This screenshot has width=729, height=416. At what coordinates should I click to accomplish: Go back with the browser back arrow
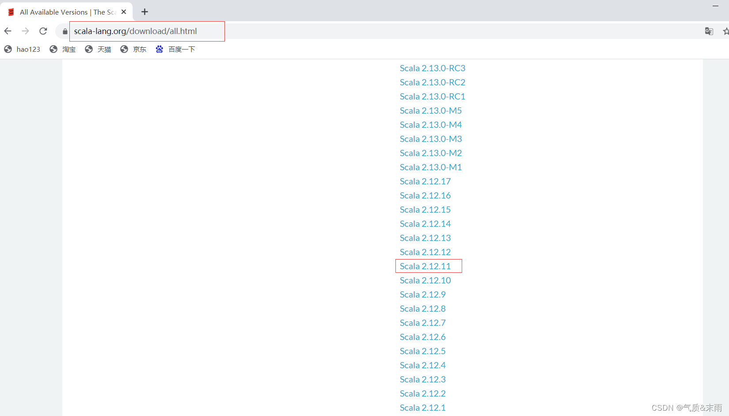[x=8, y=31]
